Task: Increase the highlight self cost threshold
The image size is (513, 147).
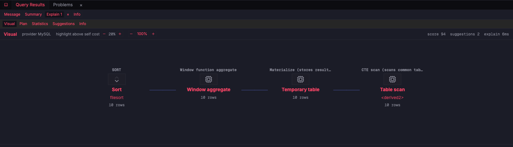Action: [120, 34]
